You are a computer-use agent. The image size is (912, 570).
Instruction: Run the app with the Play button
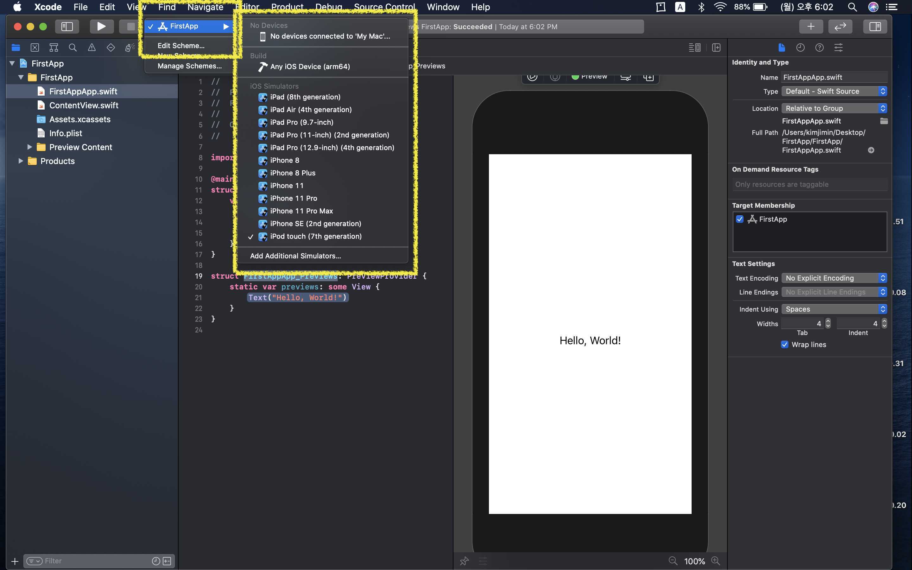click(101, 26)
